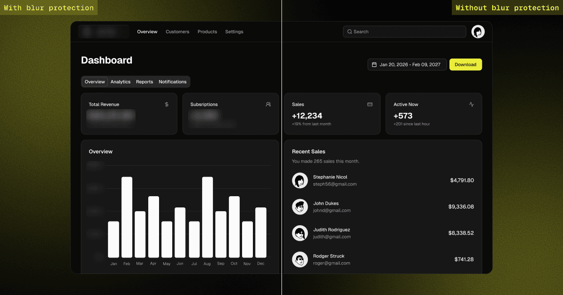This screenshot has width=563, height=295.
Task: Click the search magnifier icon
Action: [x=350, y=32]
